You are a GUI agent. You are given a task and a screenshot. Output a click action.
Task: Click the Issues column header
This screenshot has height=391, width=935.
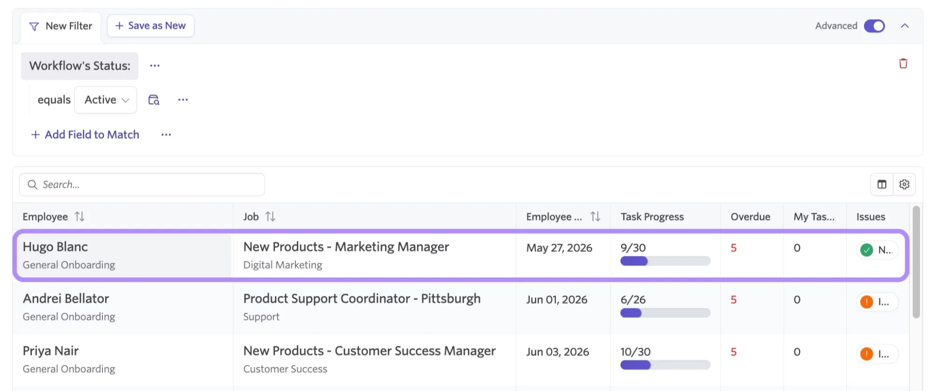click(870, 216)
